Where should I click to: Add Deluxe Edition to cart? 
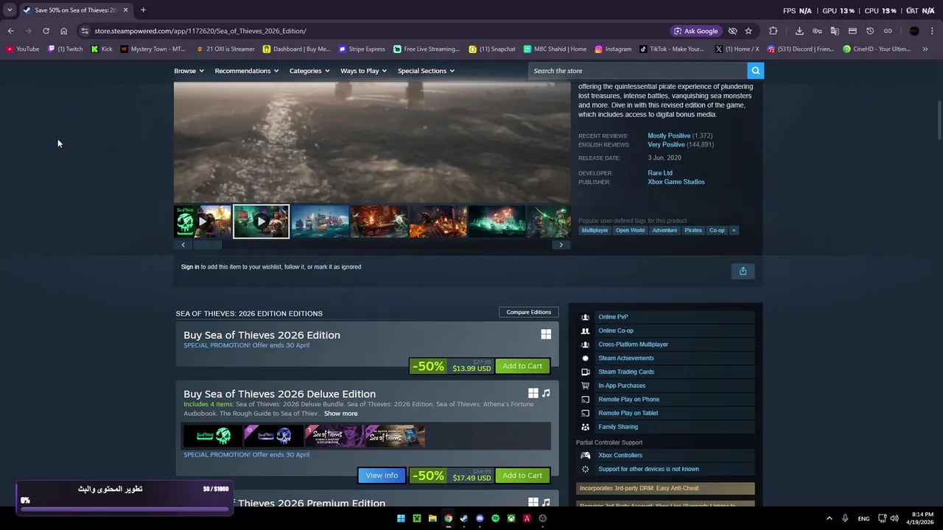(x=522, y=476)
